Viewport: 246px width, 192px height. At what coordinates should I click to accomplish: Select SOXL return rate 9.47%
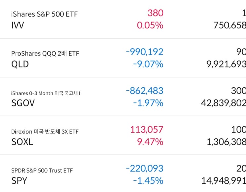(x=150, y=142)
